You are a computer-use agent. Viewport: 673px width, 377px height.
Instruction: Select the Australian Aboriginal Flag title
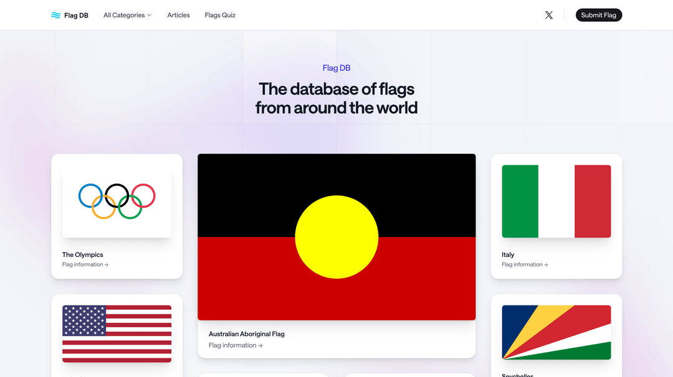click(247, 334)
